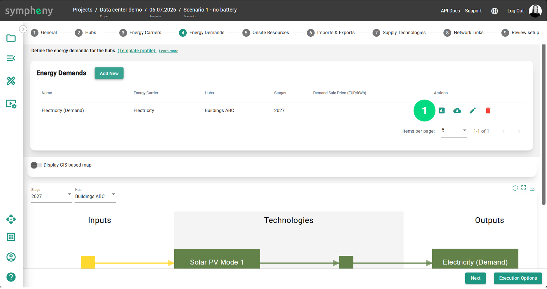Open the Items per page dropdown
The width and height of the screenshot is (547, 289).
point(454,131)
